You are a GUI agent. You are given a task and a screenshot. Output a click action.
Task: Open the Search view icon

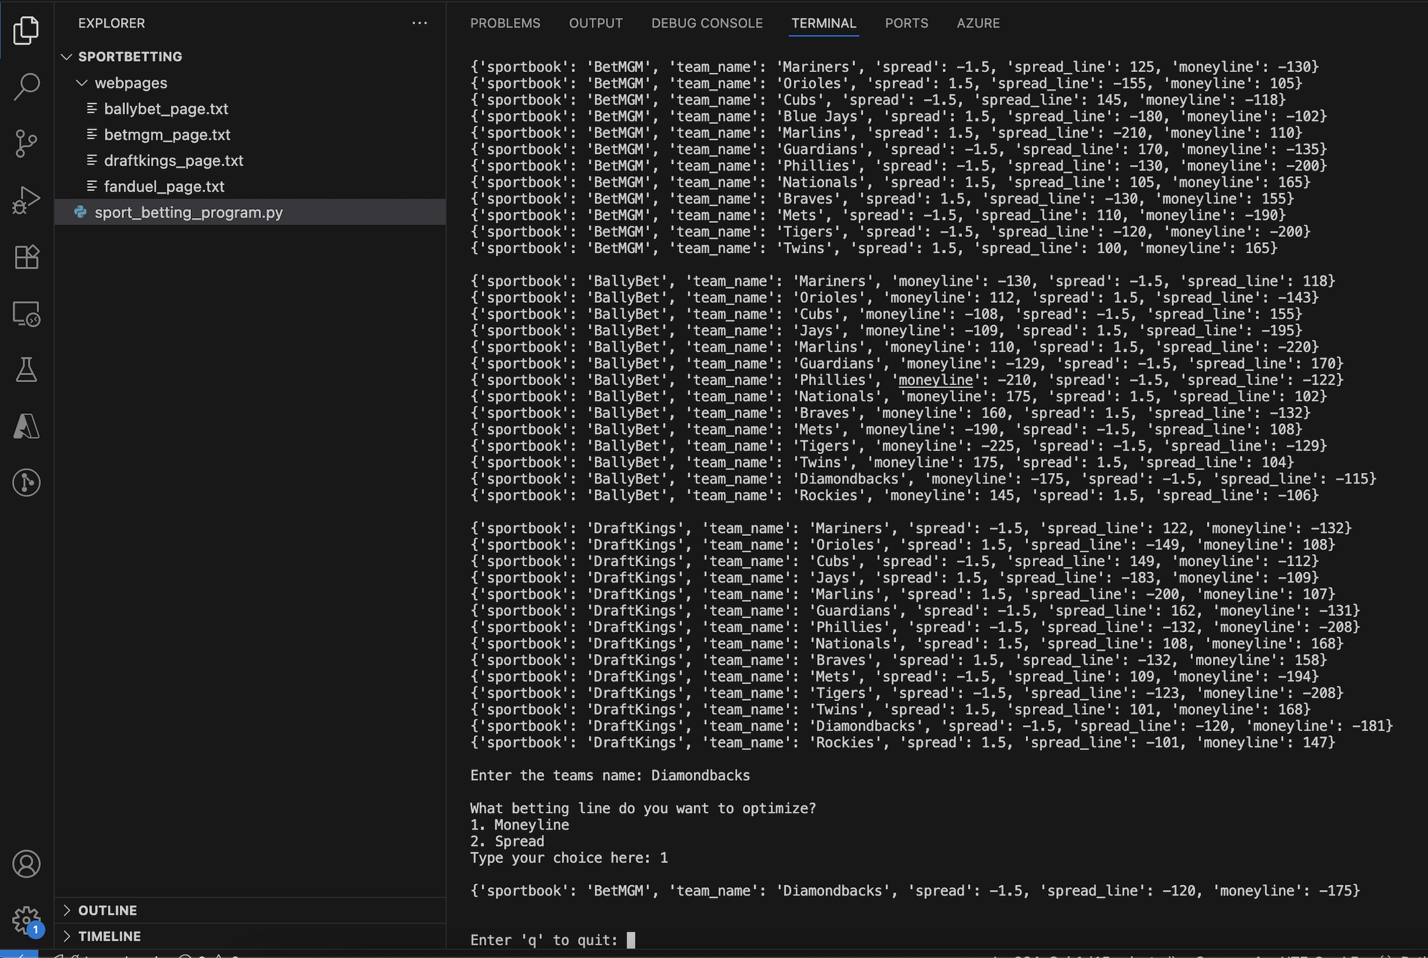pyautogui.click(x=26, y=86)
